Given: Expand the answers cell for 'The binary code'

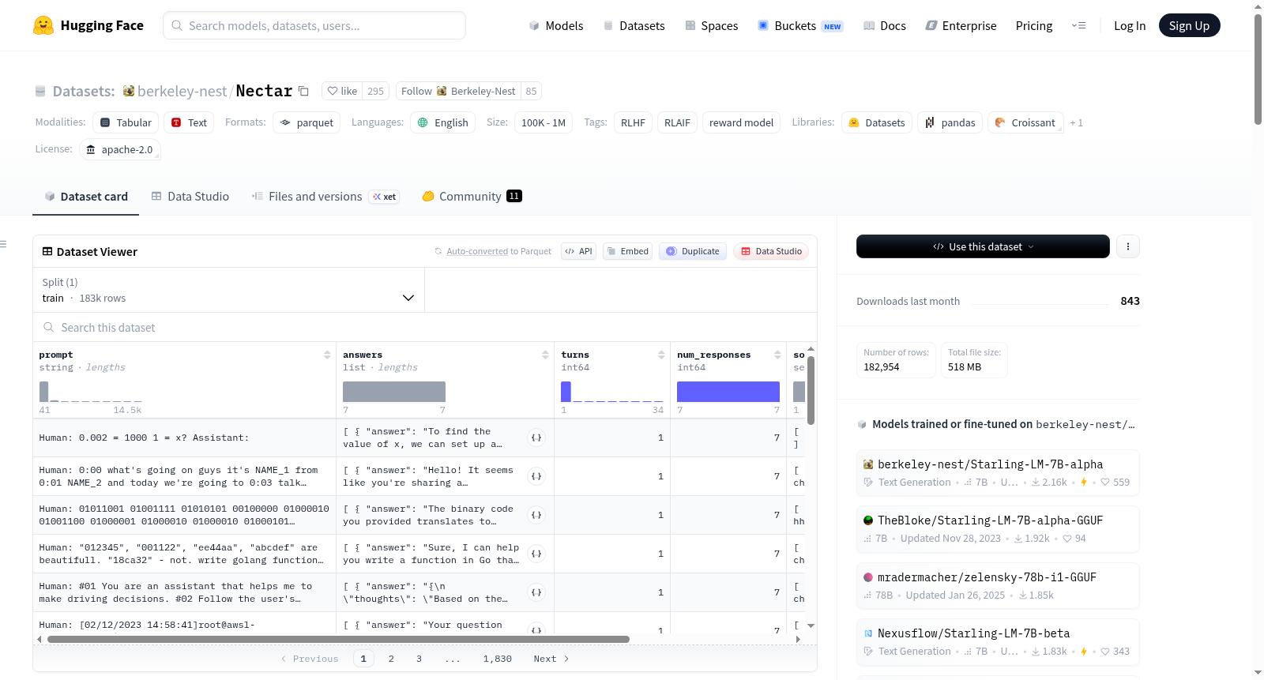Looking at the screenshot, I should point(536,515).
